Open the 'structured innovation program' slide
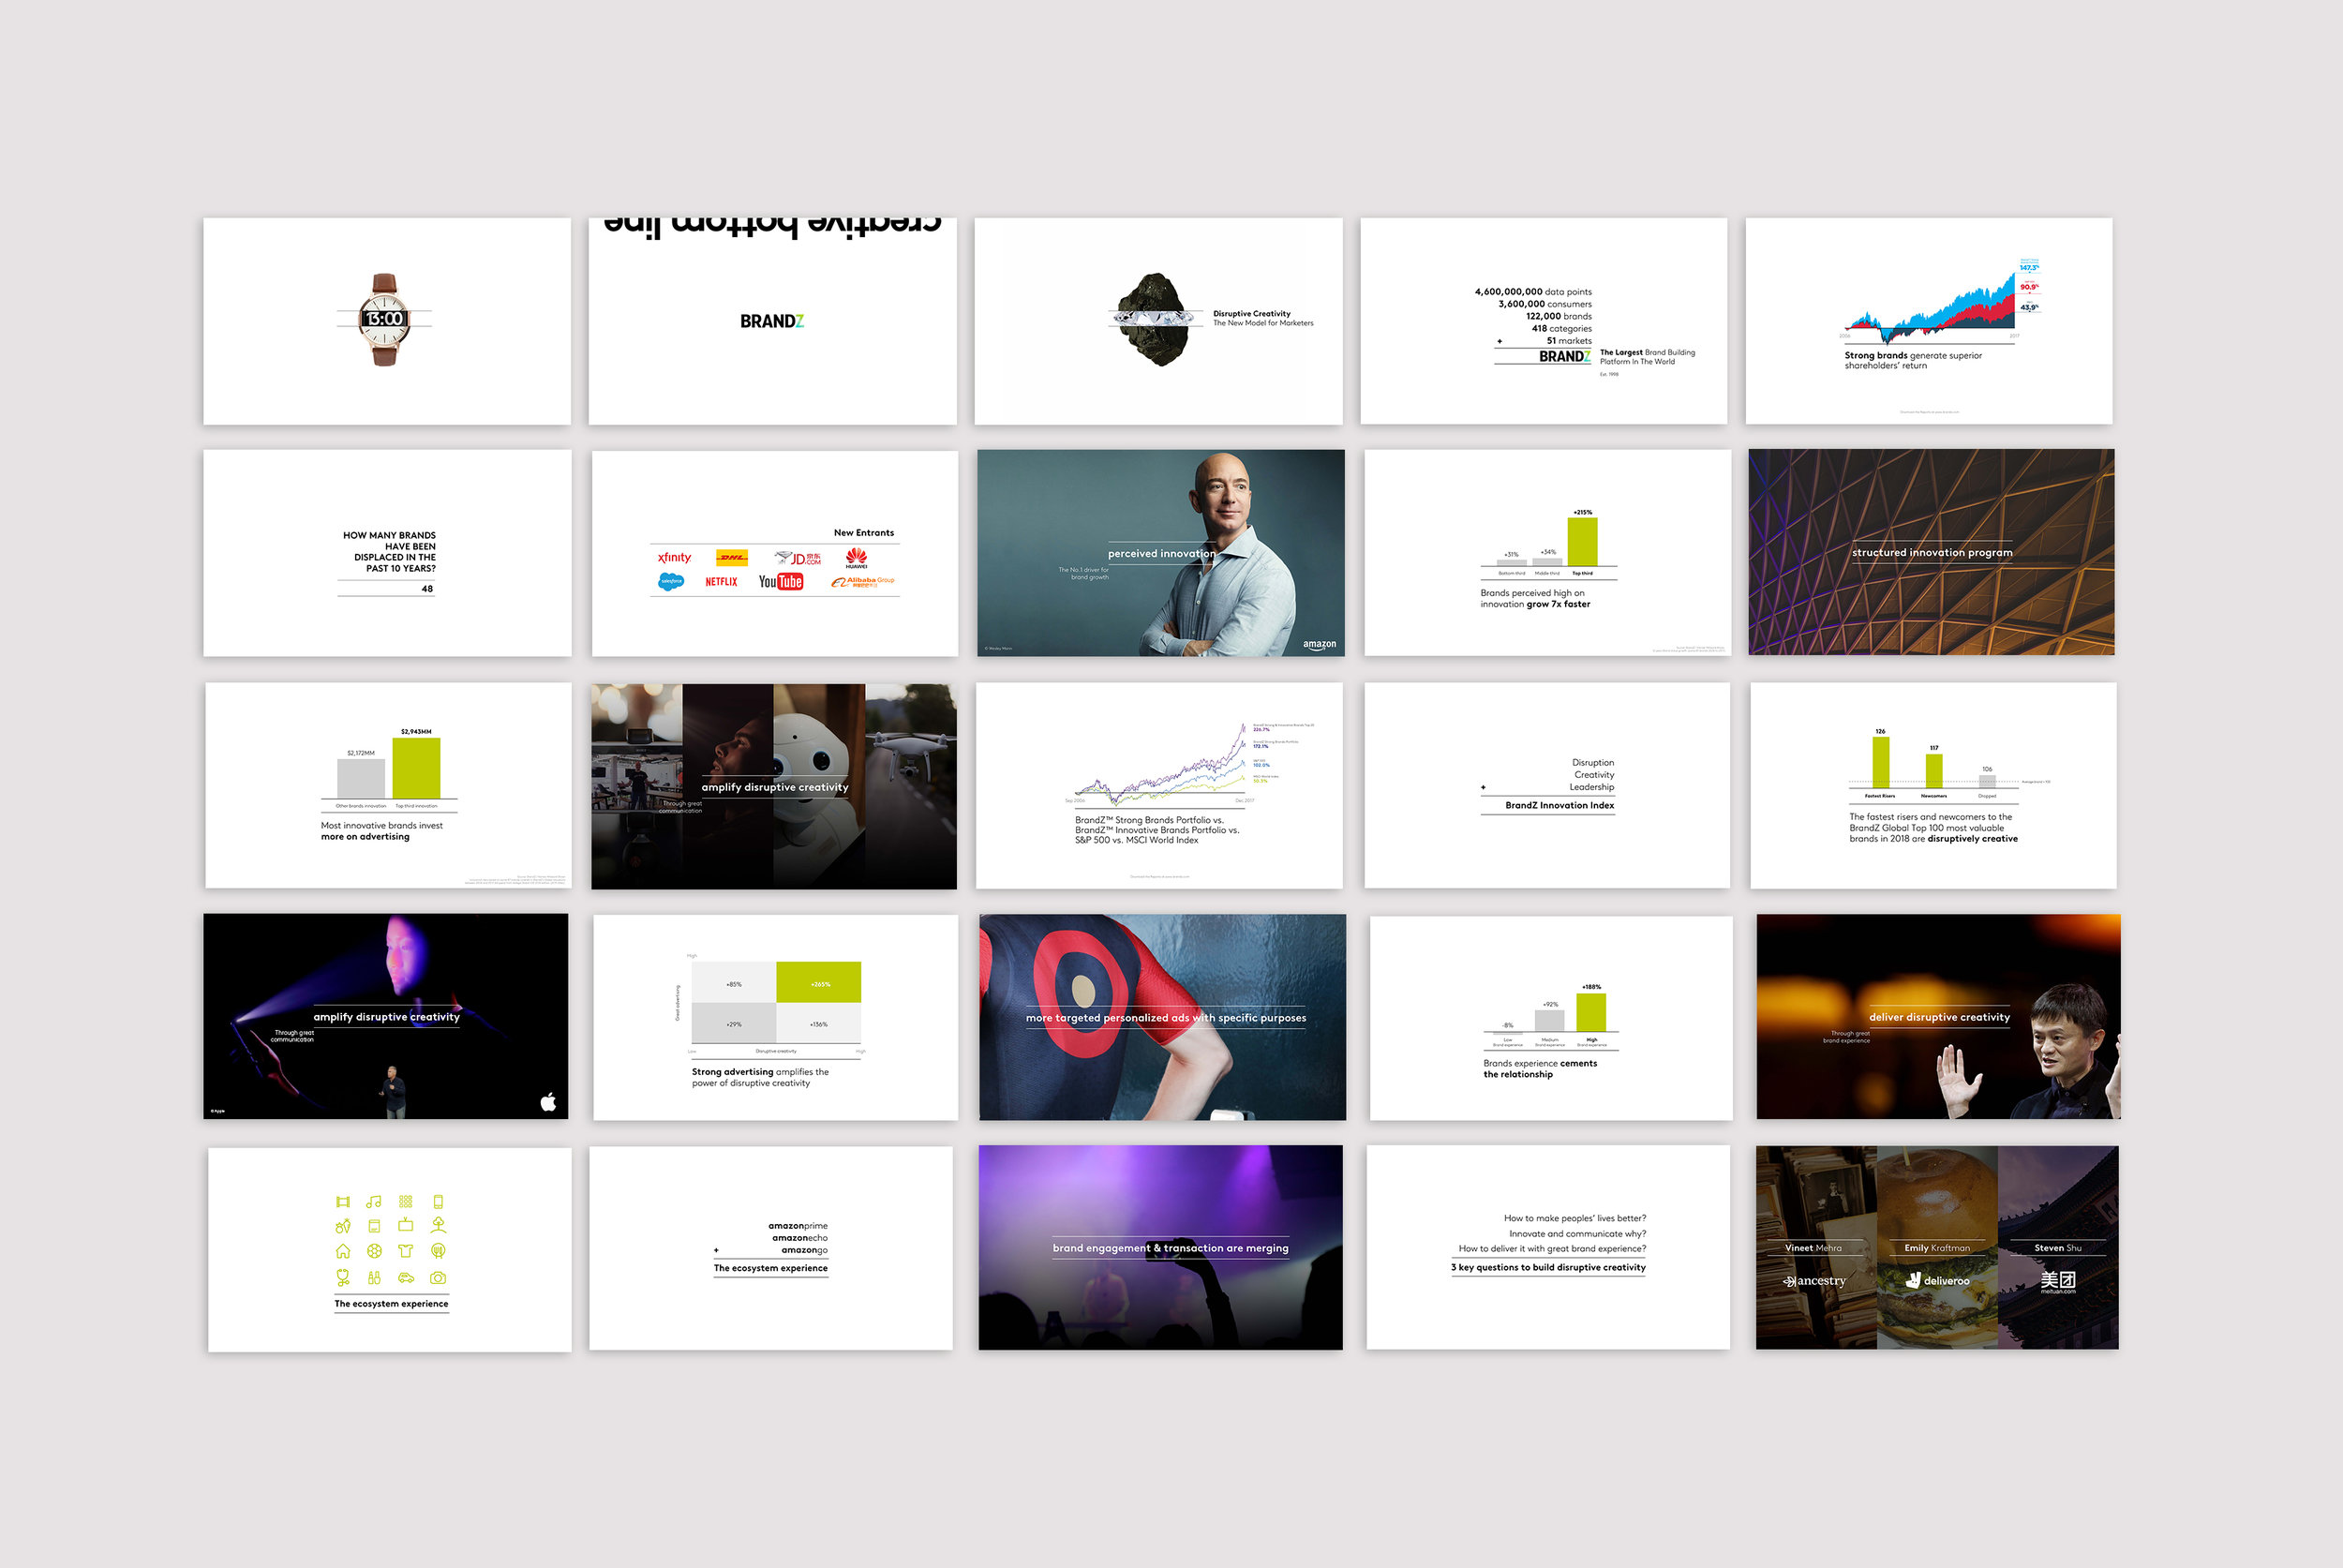Image resolution: width=2343 pixels, height=1568 pixels. click(1931, 552)
